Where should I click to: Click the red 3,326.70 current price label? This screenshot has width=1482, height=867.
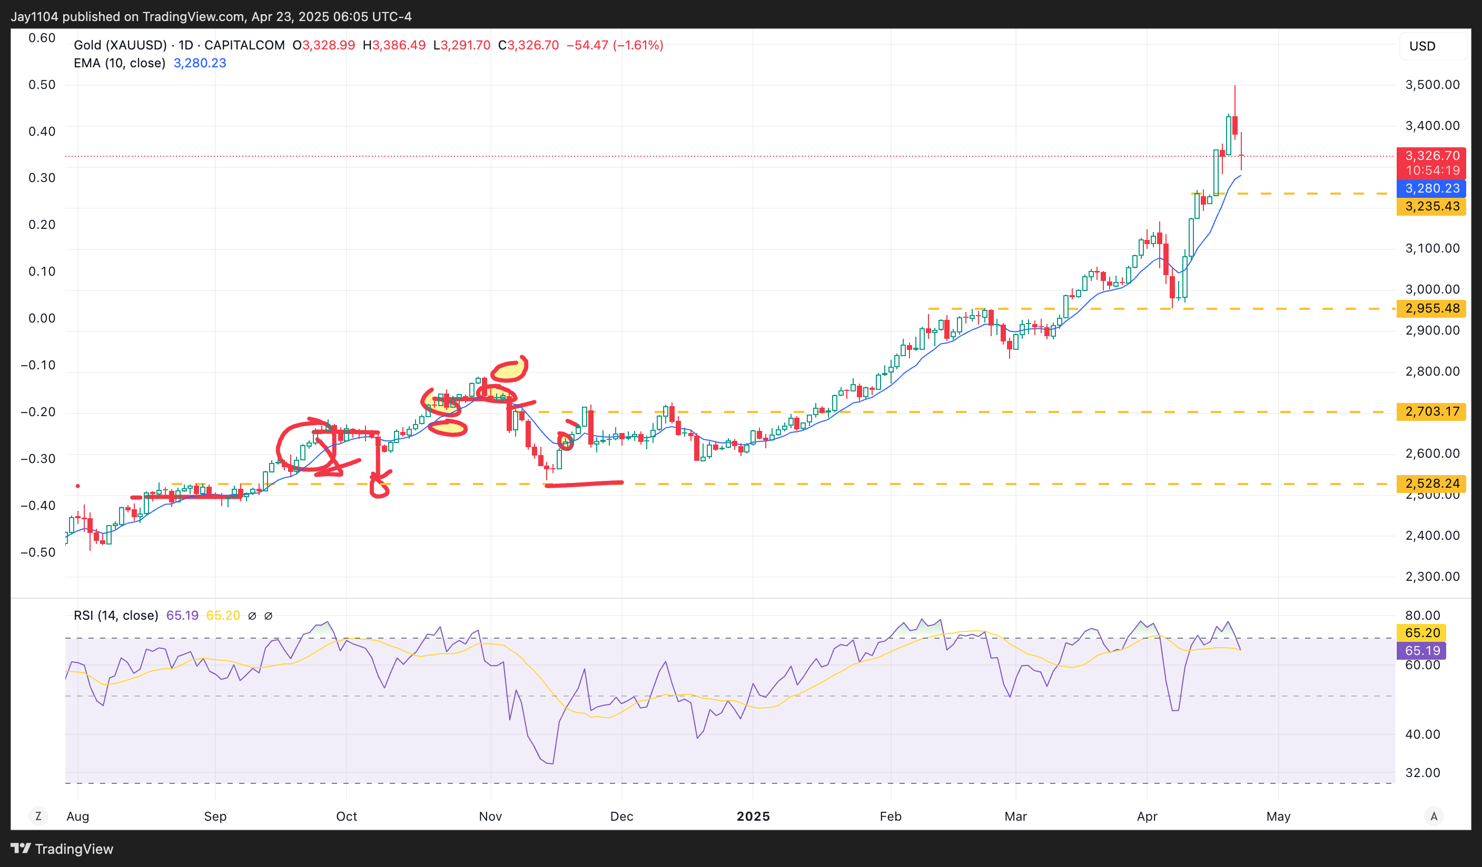tap(1432, 156)
